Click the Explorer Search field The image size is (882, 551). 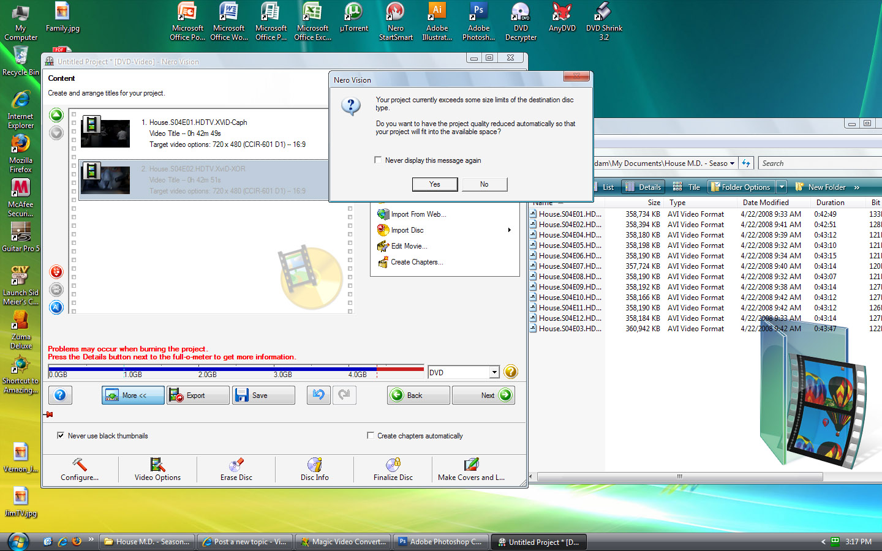(x=820, y=163)
